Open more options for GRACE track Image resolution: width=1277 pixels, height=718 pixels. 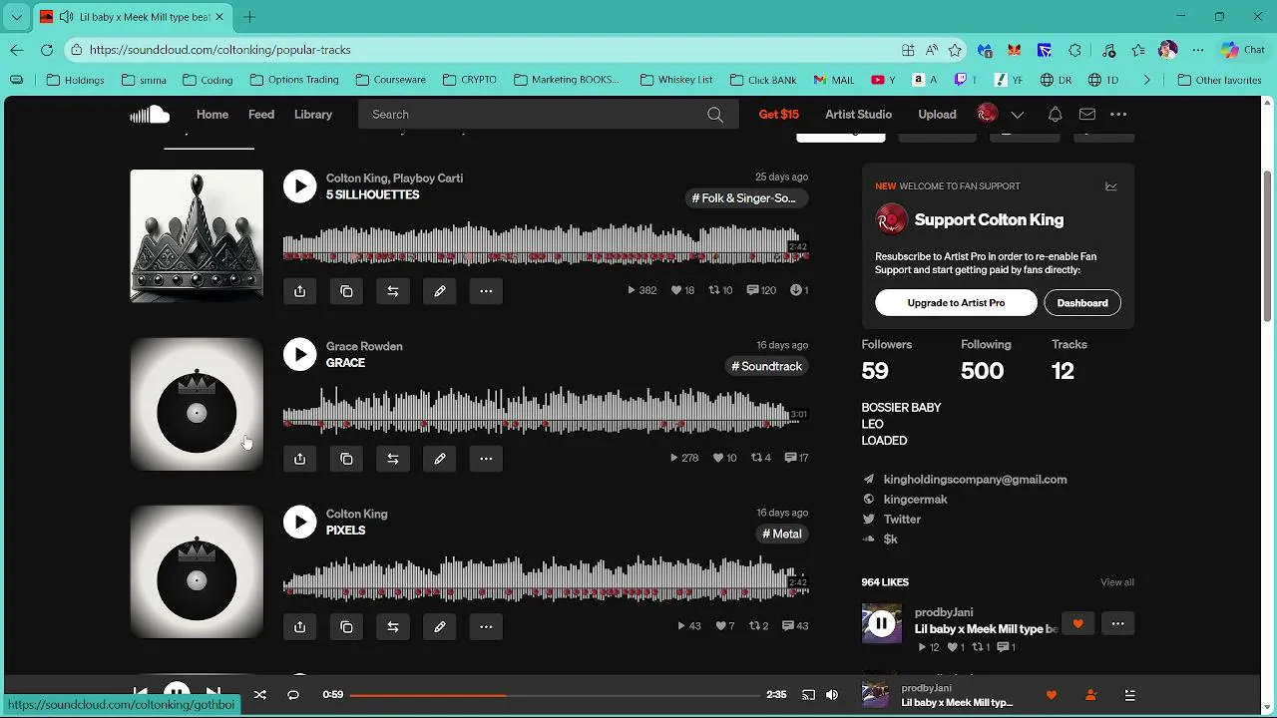click(486, 459)
